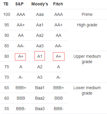Click the Moody's column header
The height and width of the screenshot is (114, 107).
click(x=40, y=4)
